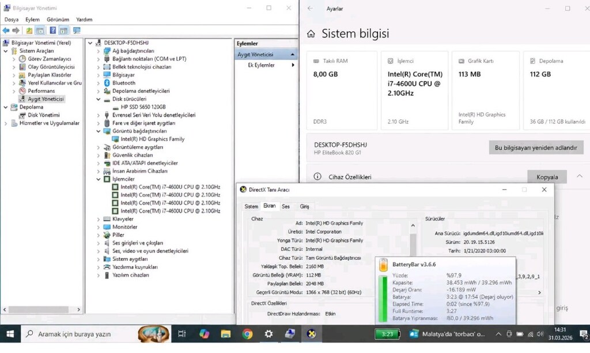
Task: Collapse Cihaz Özellikleri section chevron
Action: pyautogui.click(x=580, y=176)
